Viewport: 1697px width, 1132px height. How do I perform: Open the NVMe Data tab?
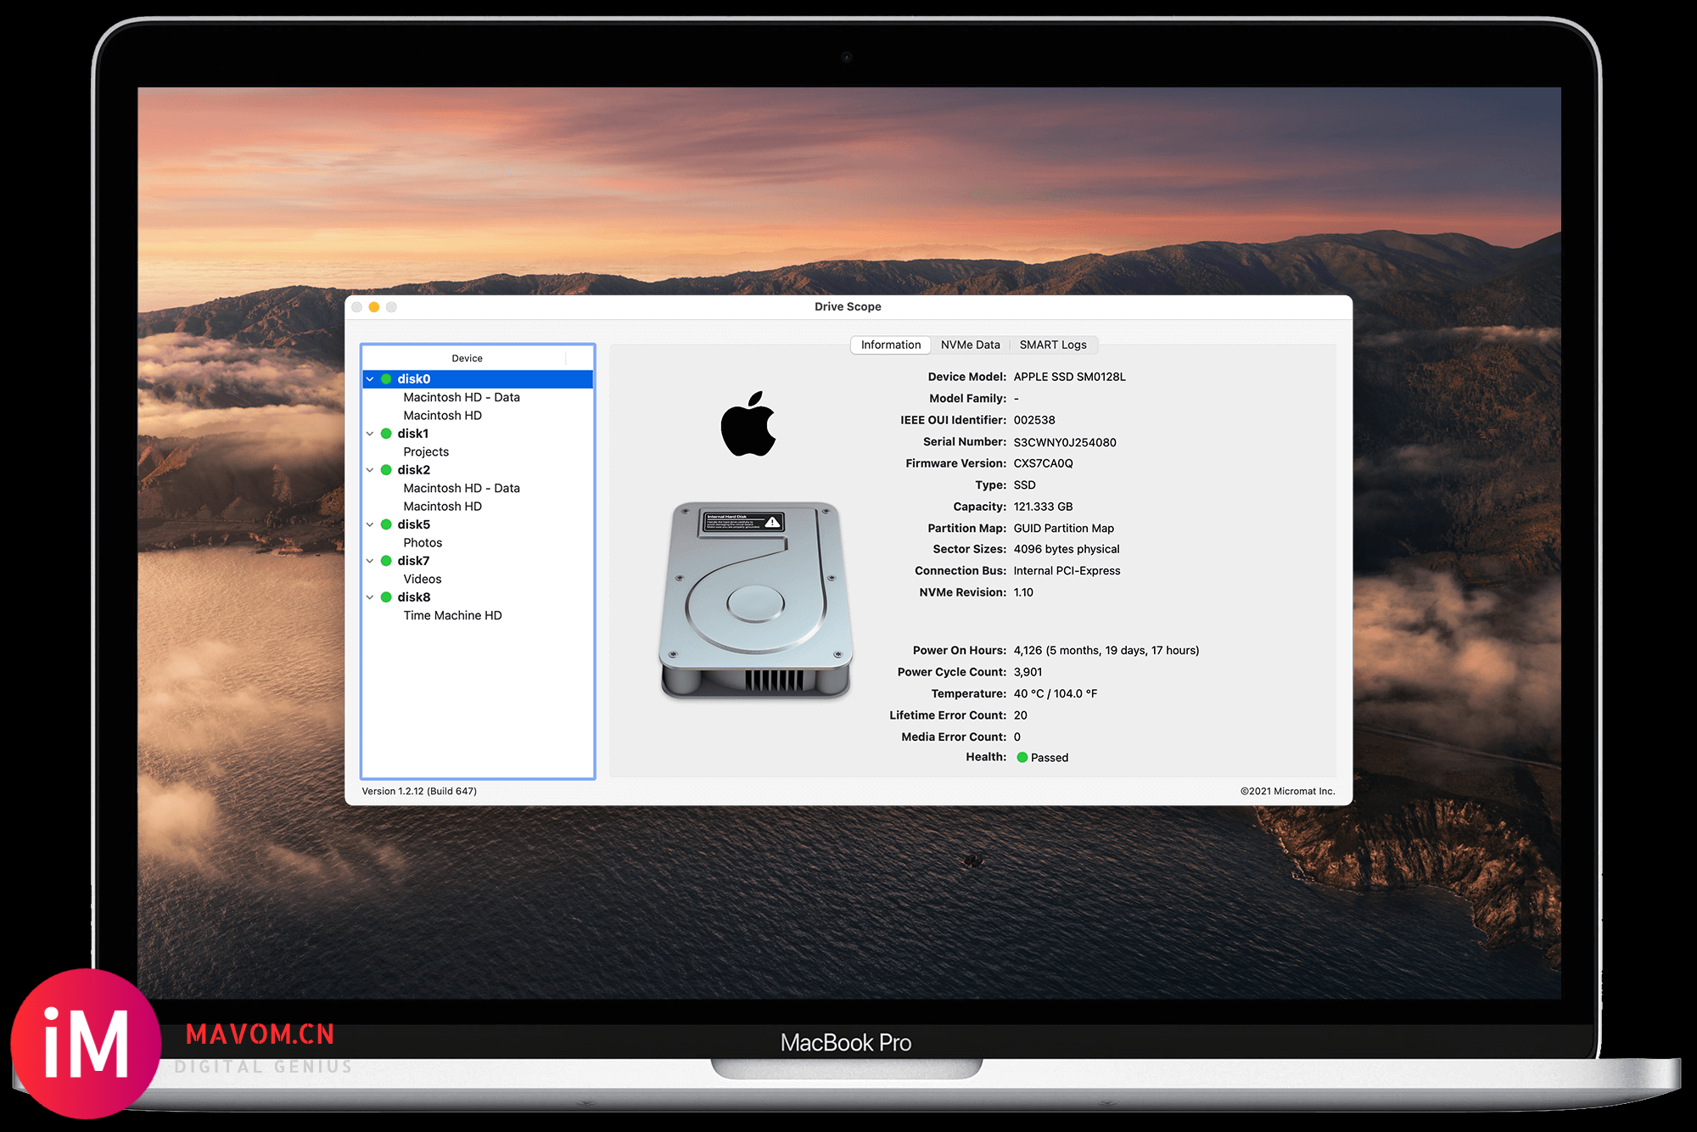(970, 345)
